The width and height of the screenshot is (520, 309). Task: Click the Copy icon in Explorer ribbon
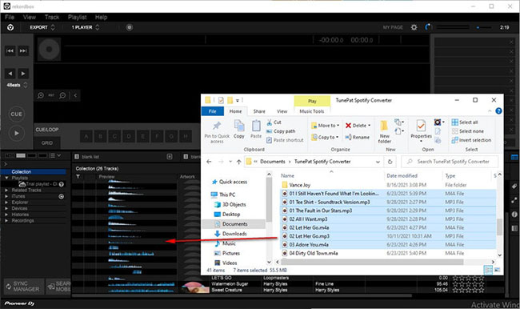(x=238, y=129)
